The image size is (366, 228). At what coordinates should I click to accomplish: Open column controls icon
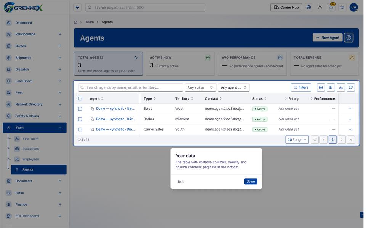pos(331,87)
